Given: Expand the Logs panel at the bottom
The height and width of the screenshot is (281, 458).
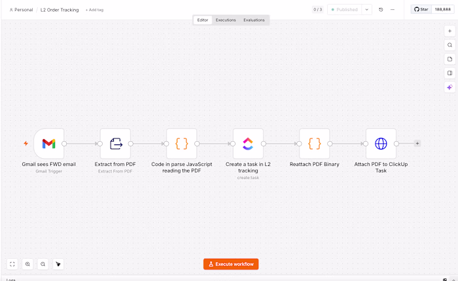Looking at the screenshot, I should pos(453,280).
